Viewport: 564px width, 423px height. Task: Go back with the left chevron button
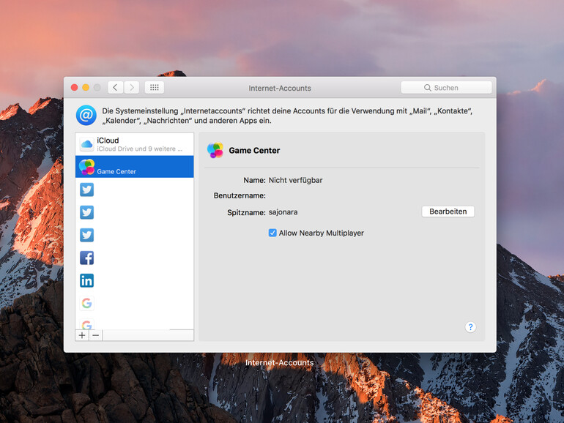pyautogui.click(x=115, y=88)
